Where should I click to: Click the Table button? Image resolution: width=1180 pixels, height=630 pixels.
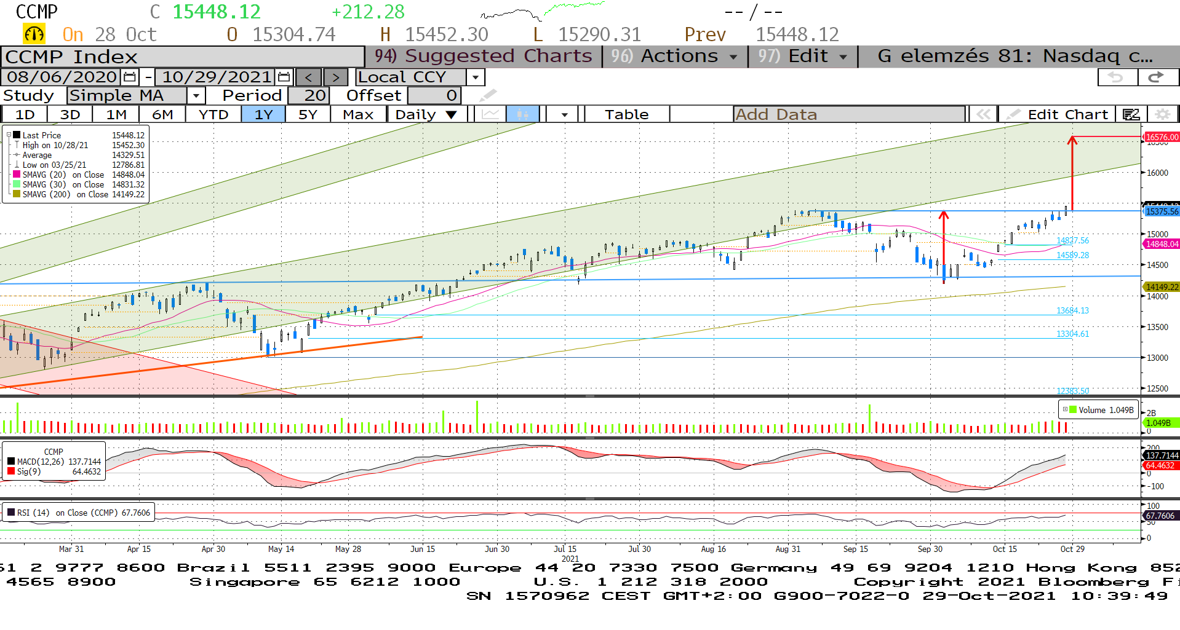(x=626, y=114)
